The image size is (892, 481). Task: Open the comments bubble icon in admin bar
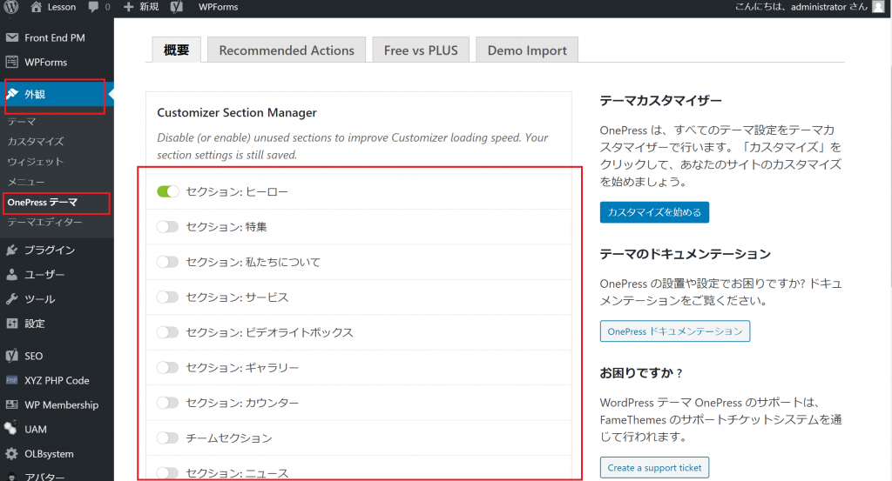click(x=93, y=7)
